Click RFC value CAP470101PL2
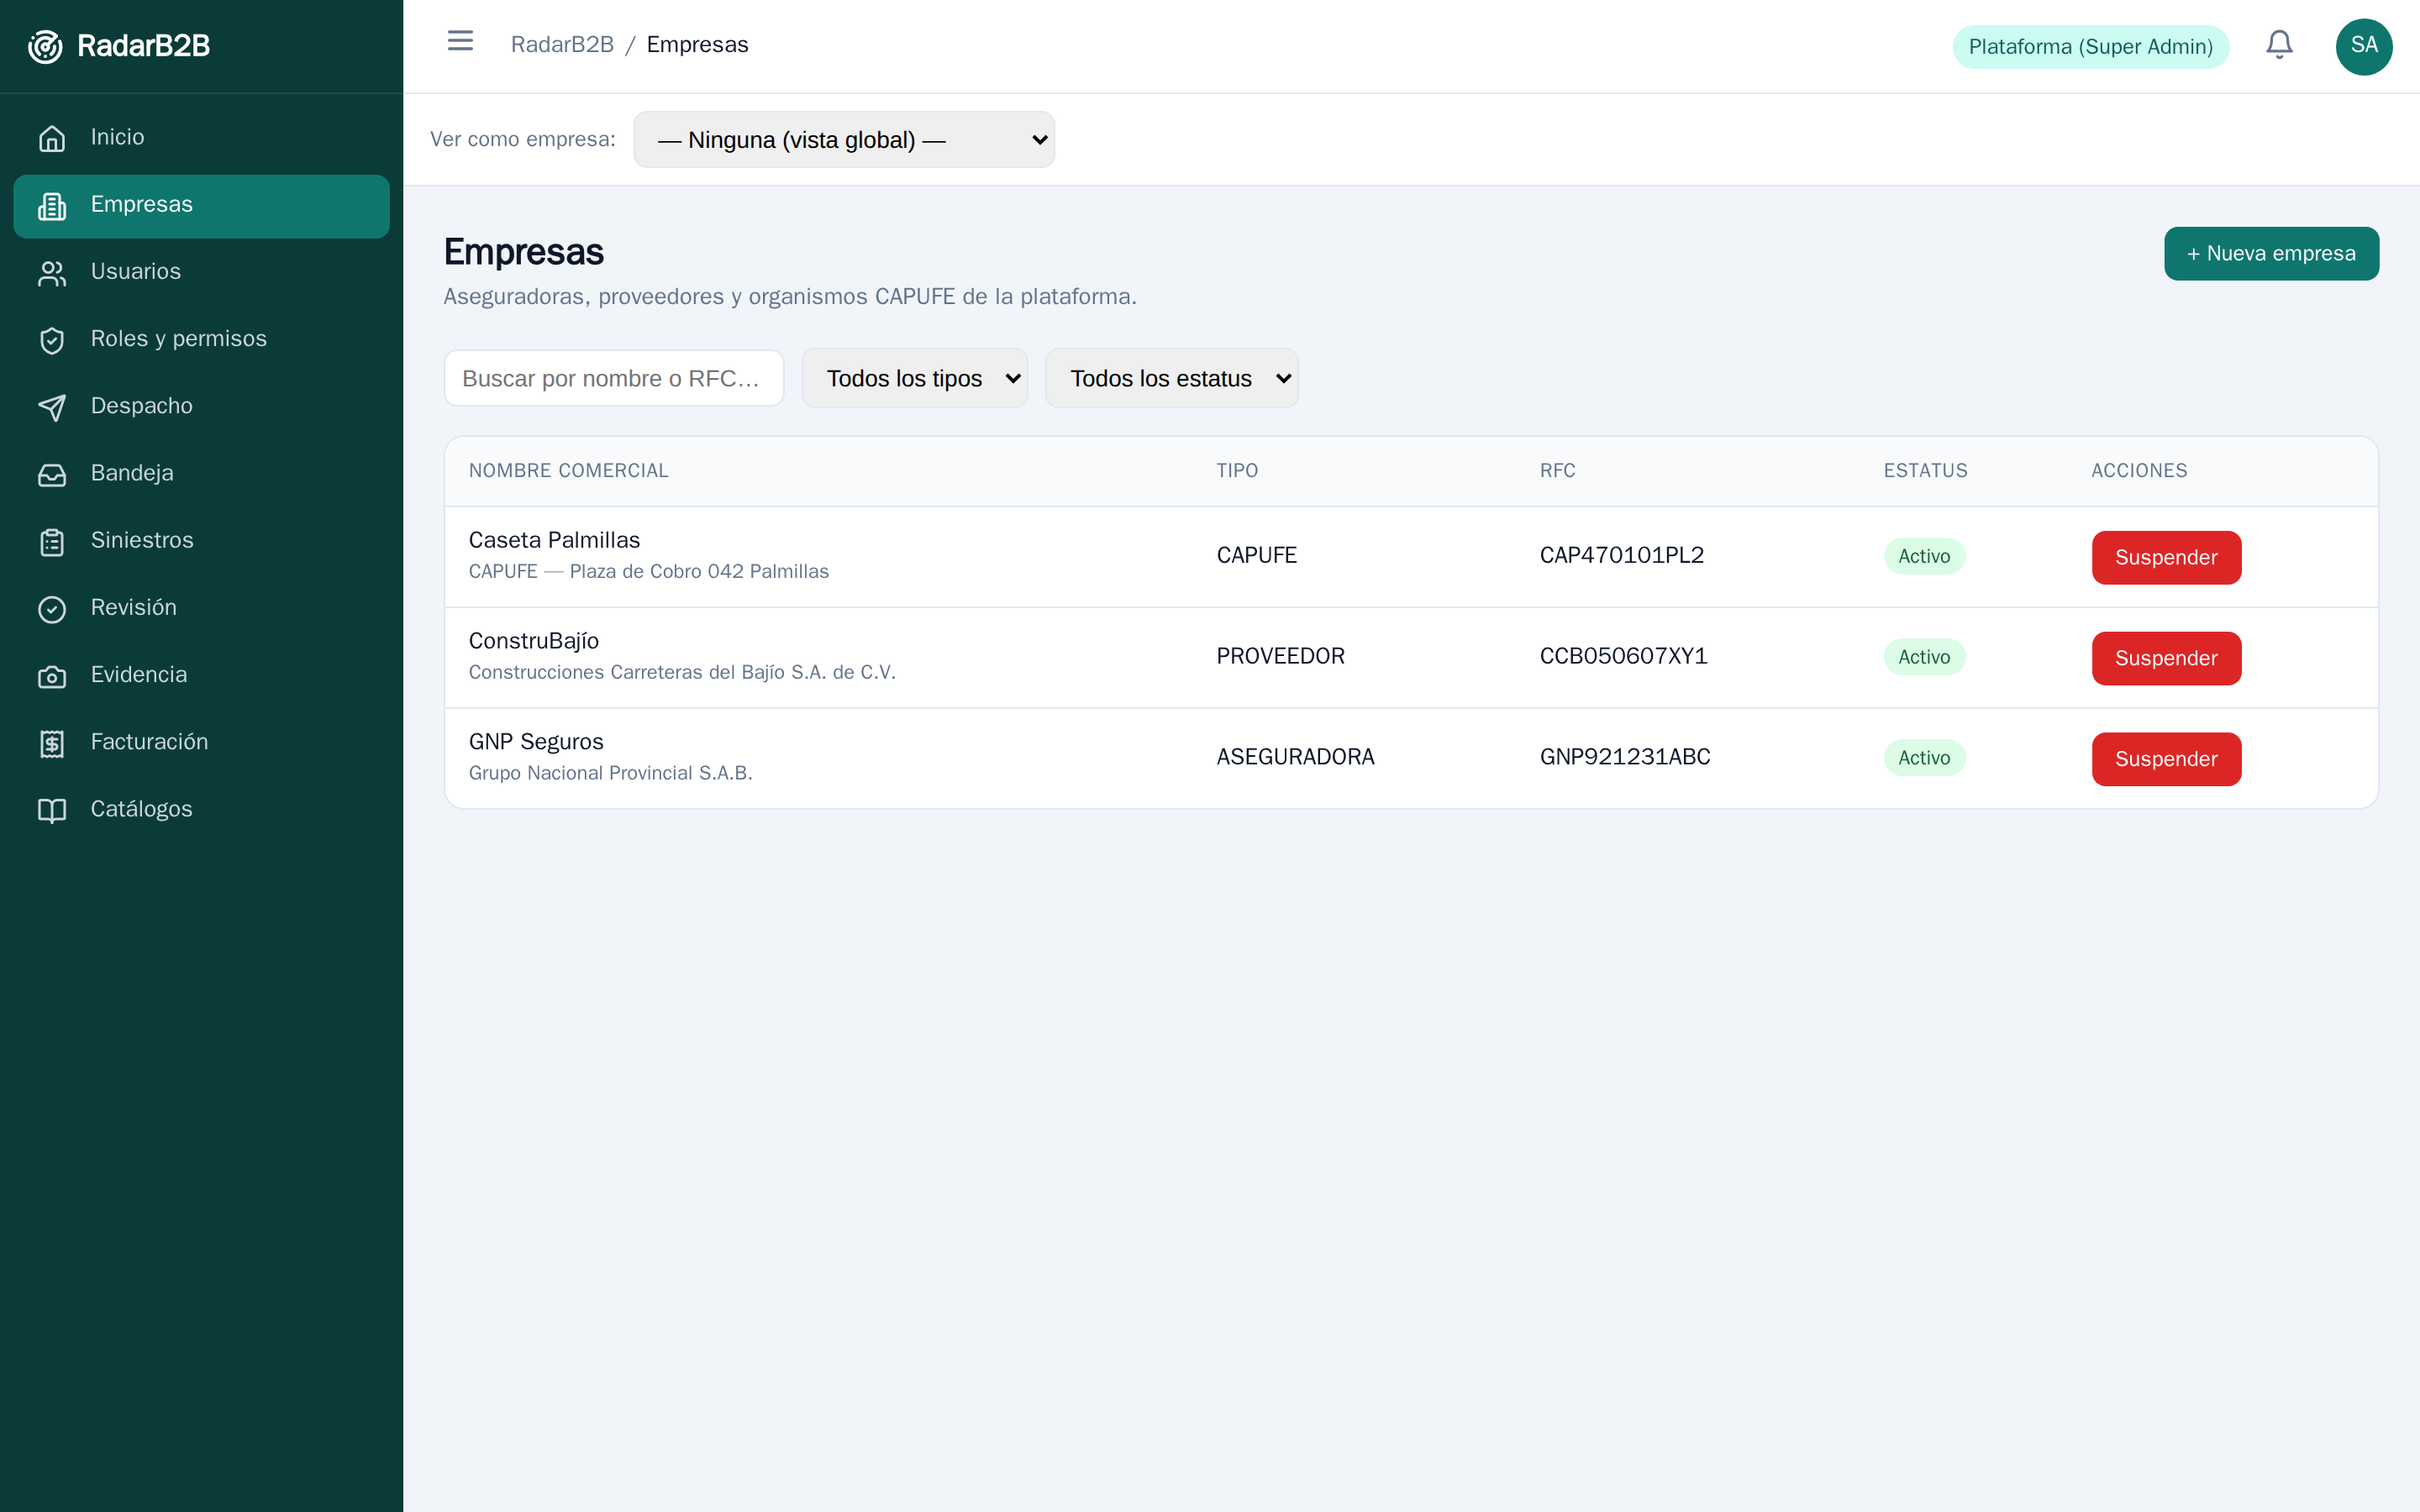This screenshot has height=1512, width=2420. pyautogui.click(x=1621, y=555)
